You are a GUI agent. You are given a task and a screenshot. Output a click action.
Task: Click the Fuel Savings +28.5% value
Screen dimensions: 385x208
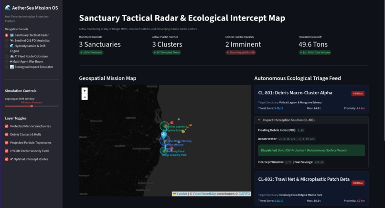pos(319,162)
